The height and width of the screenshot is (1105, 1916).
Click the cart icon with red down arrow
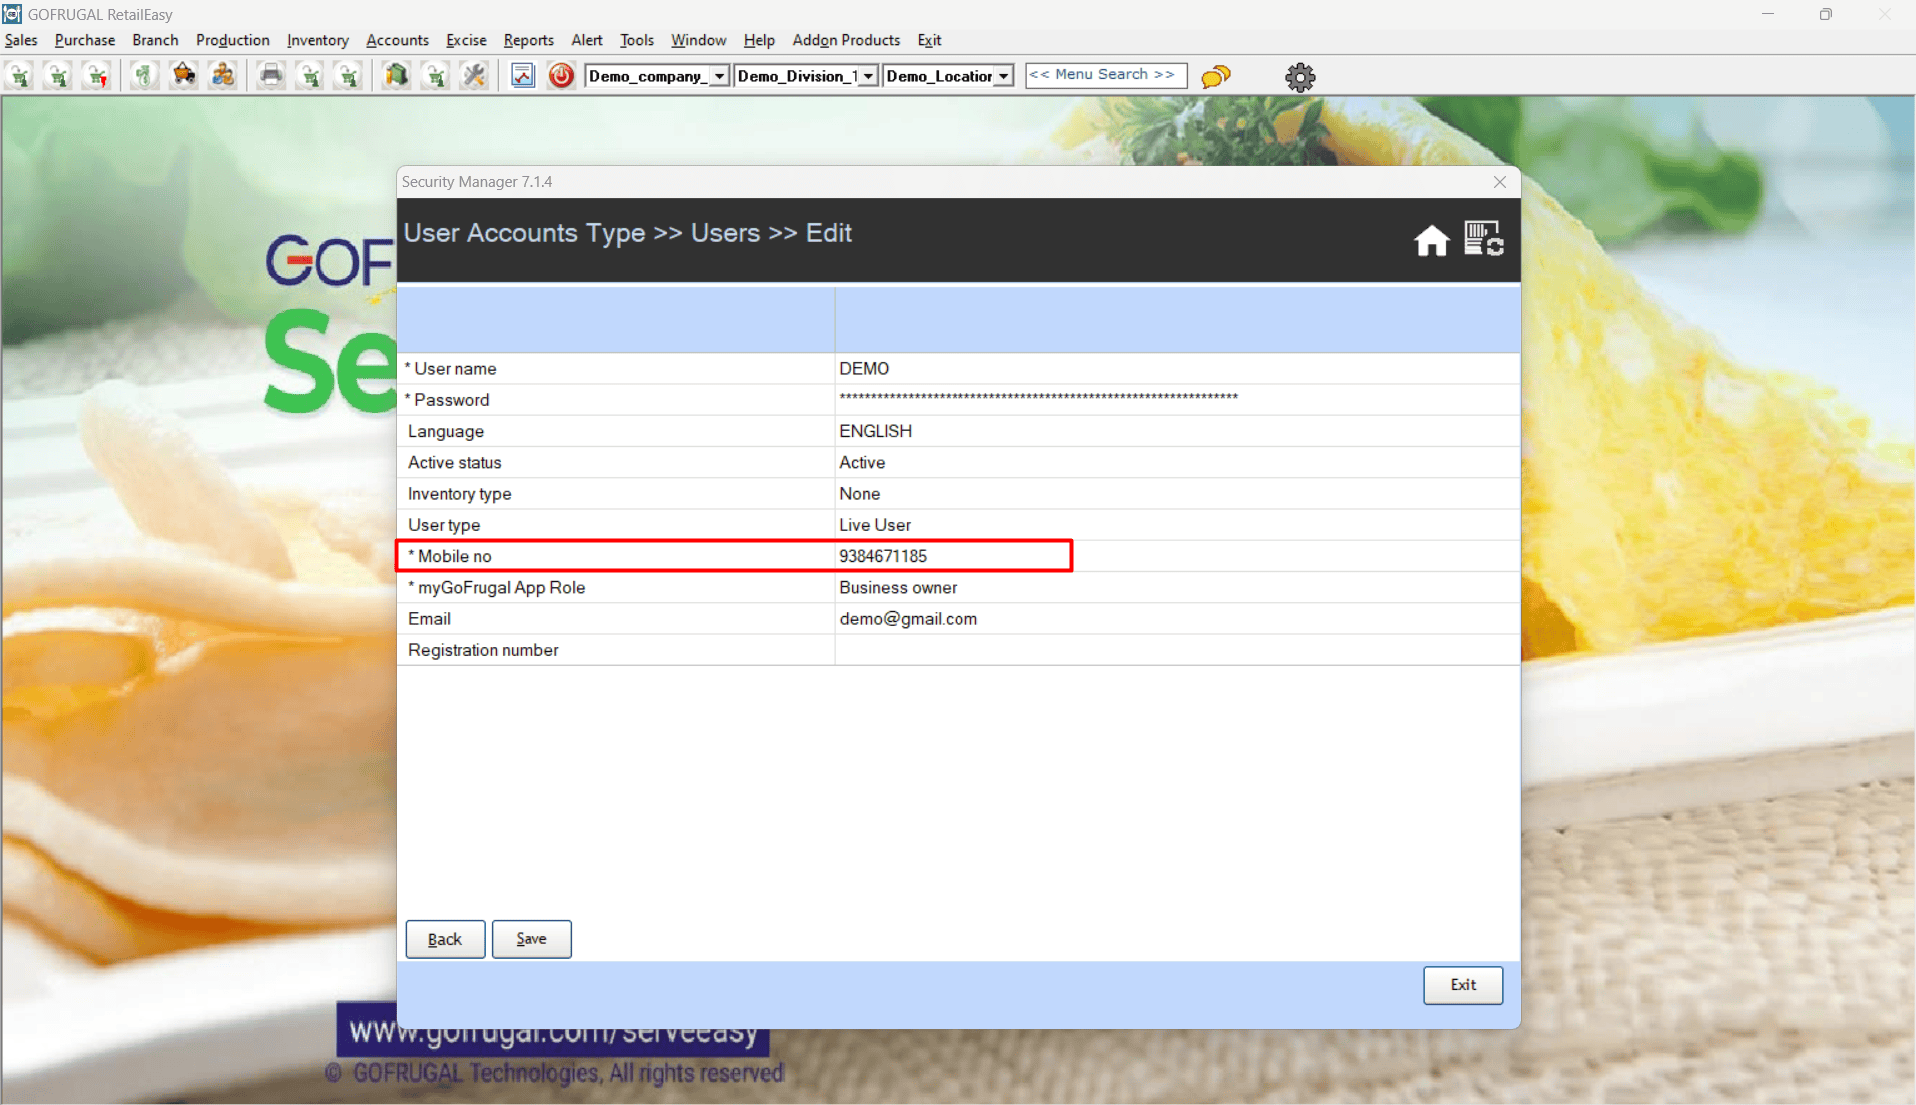click(97, 76)
